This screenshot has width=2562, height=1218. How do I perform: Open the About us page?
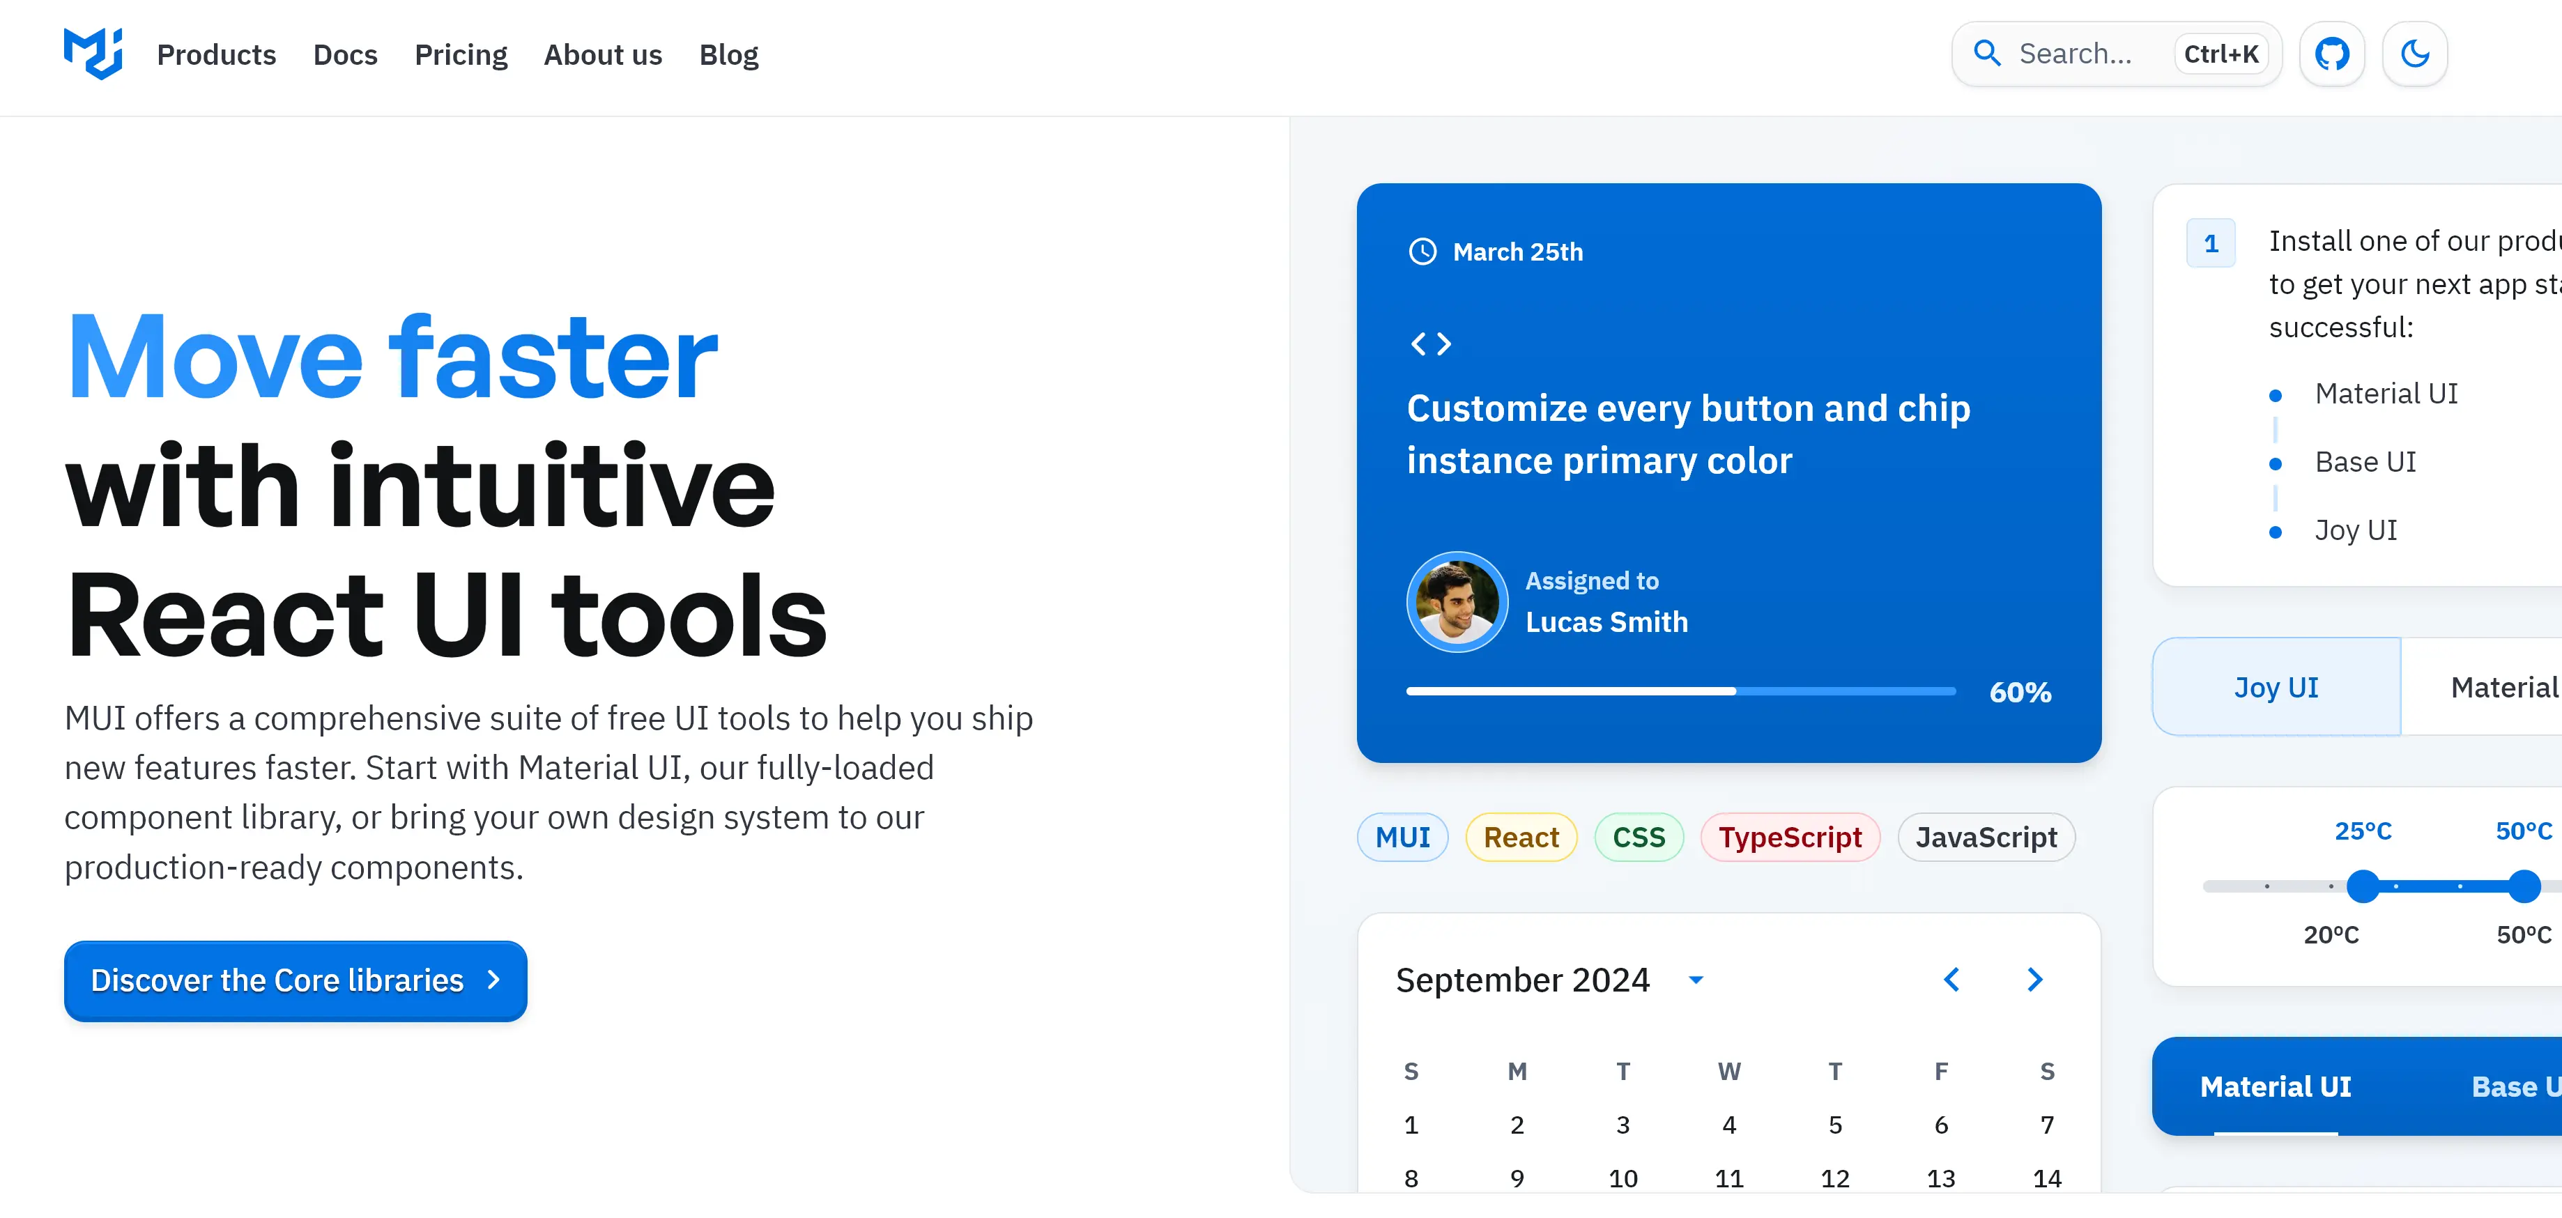(x=603, y=54)
